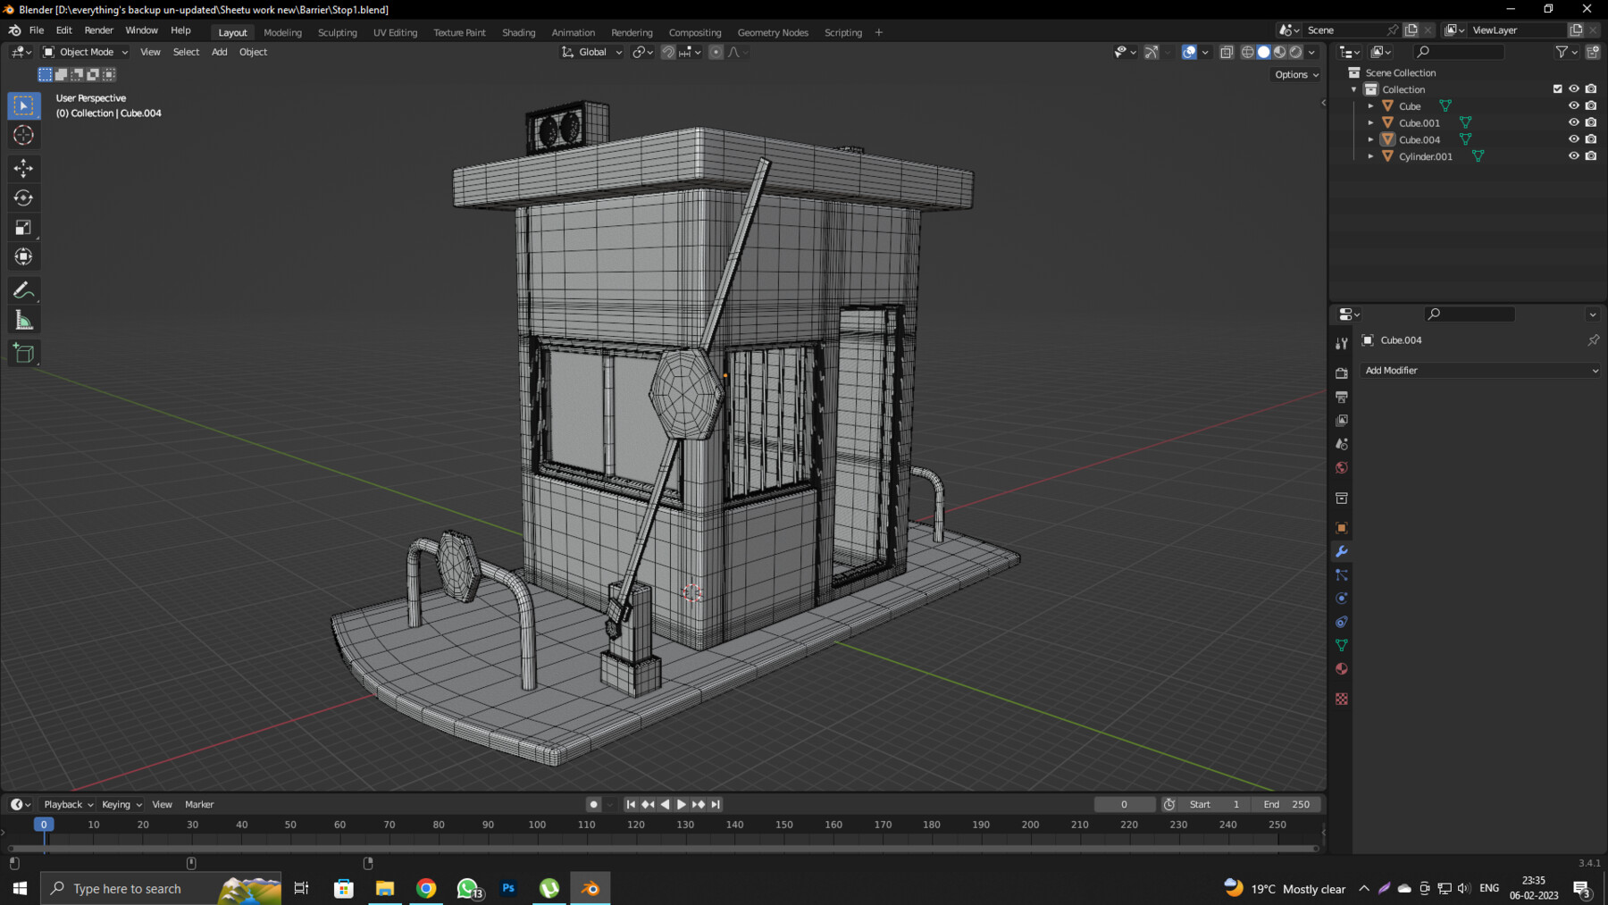Open the Global transform orientation dropdown

click(x=590, y=52)
